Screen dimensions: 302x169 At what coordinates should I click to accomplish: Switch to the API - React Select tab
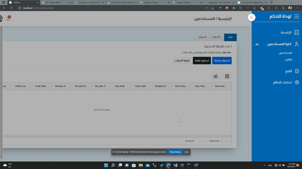[56, 2]
